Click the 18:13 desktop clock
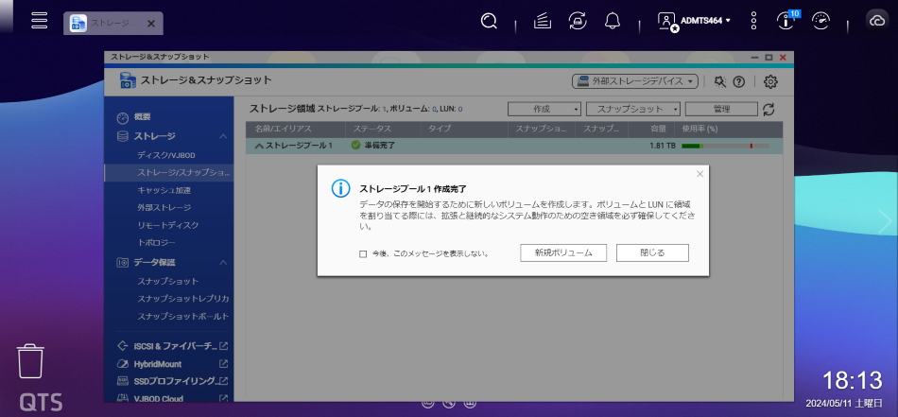This screenshot has width=898, height=417. 853,380
